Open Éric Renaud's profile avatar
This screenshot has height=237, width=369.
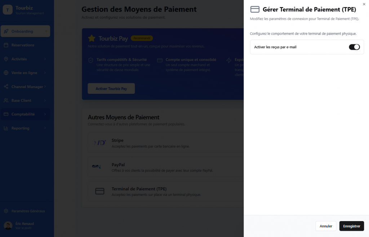pyautogui.click(x=8, y=225)
